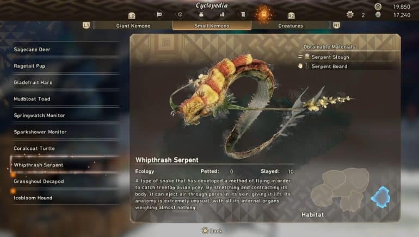Click the R1 next tab icon

(336, 26)
